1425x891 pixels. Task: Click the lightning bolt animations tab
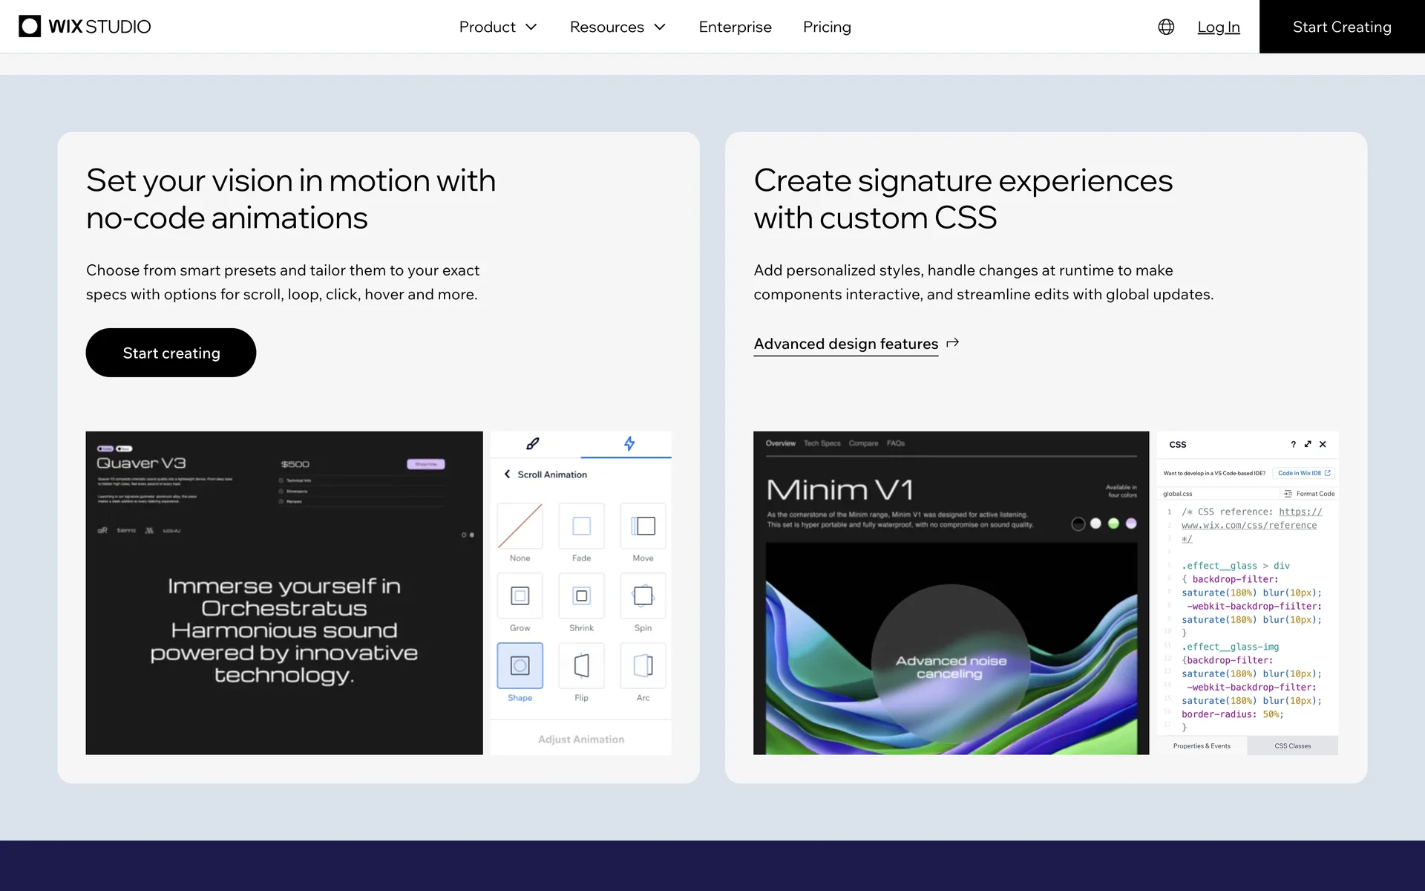(x=629, y=444)
